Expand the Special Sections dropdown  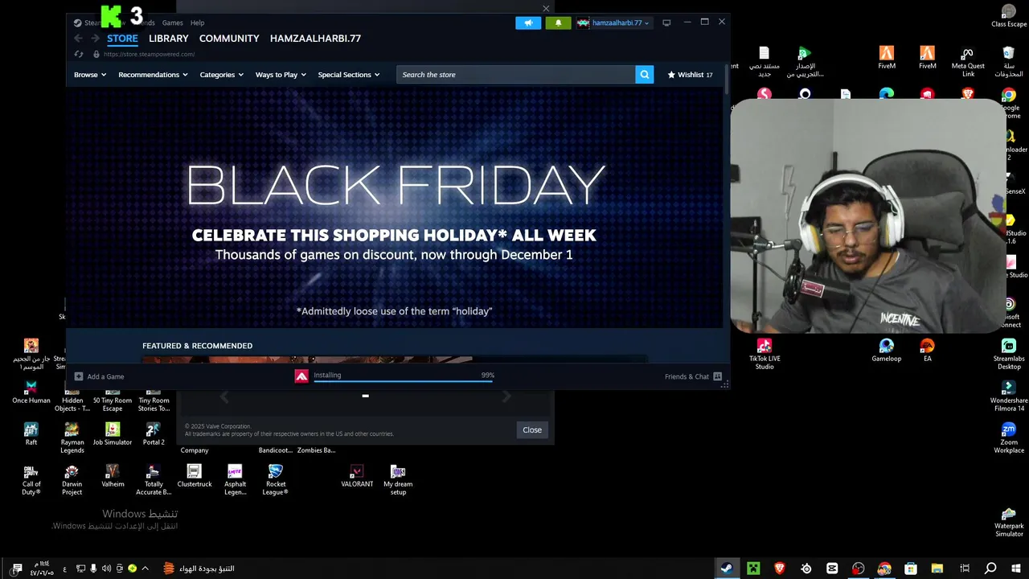(348, 75)
